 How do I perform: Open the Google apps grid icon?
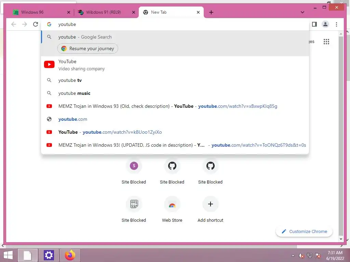pyautogui.click(x=326, y=42)
